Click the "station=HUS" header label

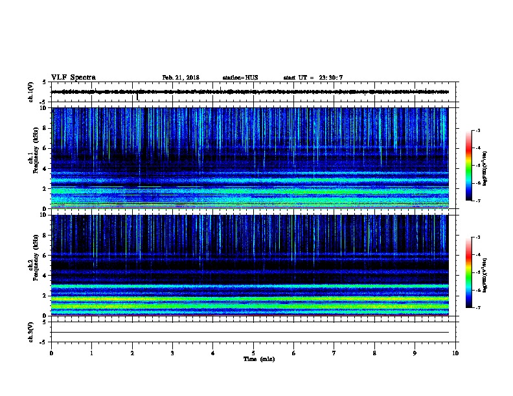pyautogui.click(x=240, y=78)
